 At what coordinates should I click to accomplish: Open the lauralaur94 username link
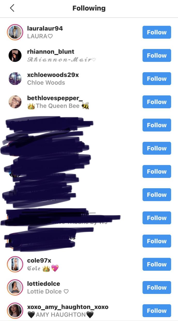point(45,28)
